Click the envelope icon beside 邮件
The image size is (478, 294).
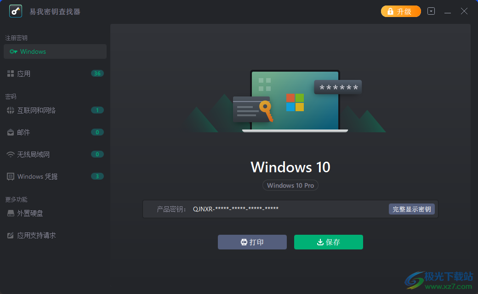[11, 132]
